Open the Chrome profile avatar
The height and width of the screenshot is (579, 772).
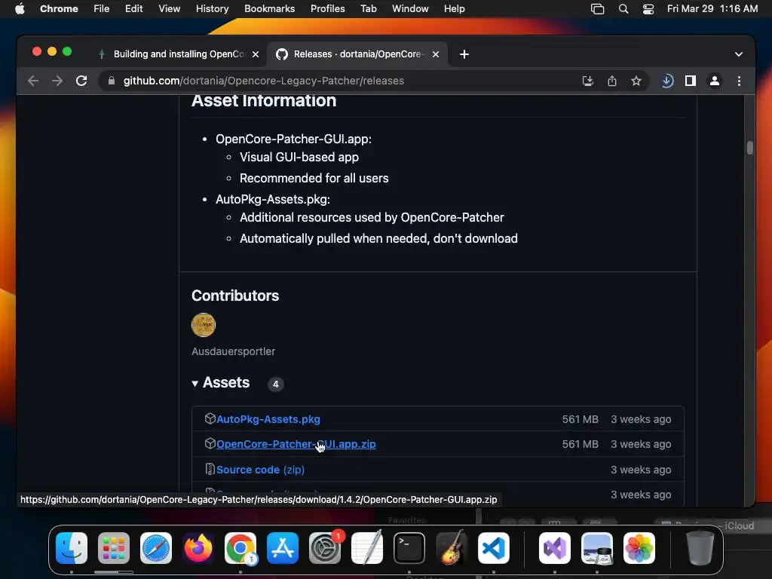point(715,81)
